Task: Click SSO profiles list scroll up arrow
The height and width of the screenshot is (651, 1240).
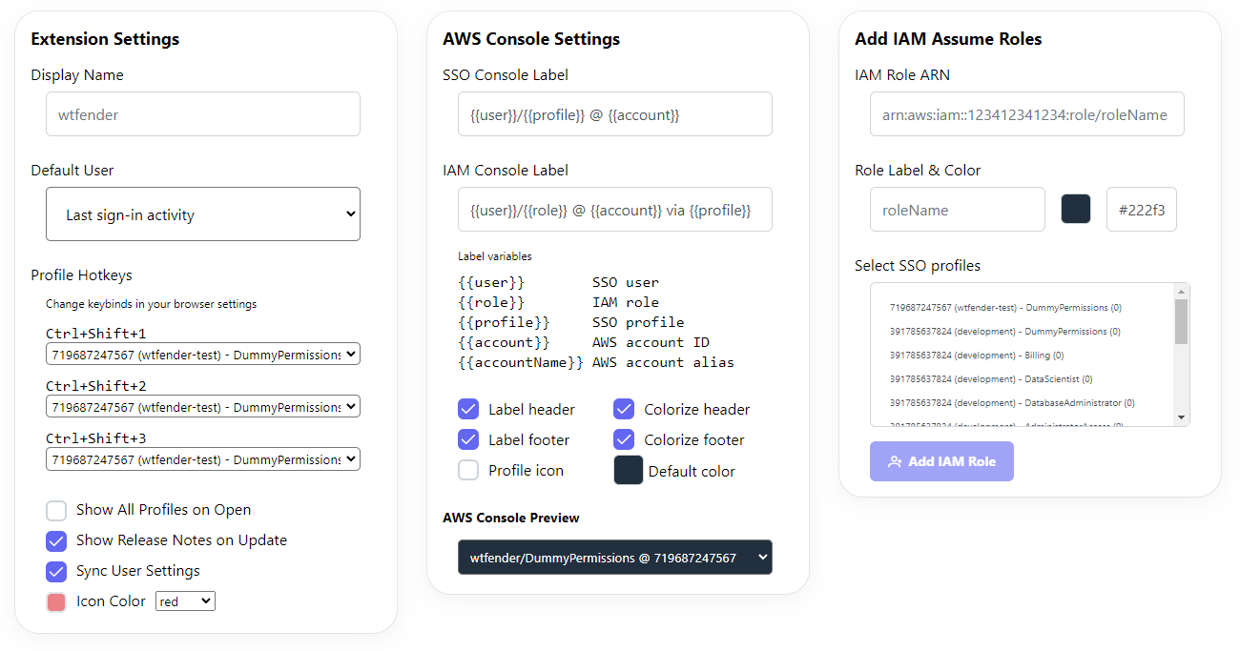Action: pos(1182,292)
